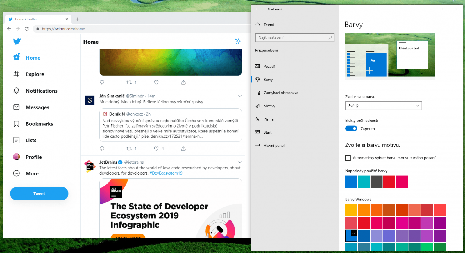The height and width of the screenshot is (253, 465).
Task: Expand JetBrains tweet options chevron
Action: point(240,162)
